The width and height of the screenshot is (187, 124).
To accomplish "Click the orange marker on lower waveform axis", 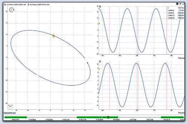I will [99, 69].
